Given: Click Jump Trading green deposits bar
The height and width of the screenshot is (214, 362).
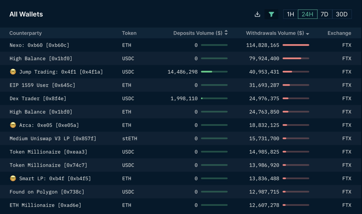Looking at the screenshot, I should pyautogui.click(x=214, y=72).
